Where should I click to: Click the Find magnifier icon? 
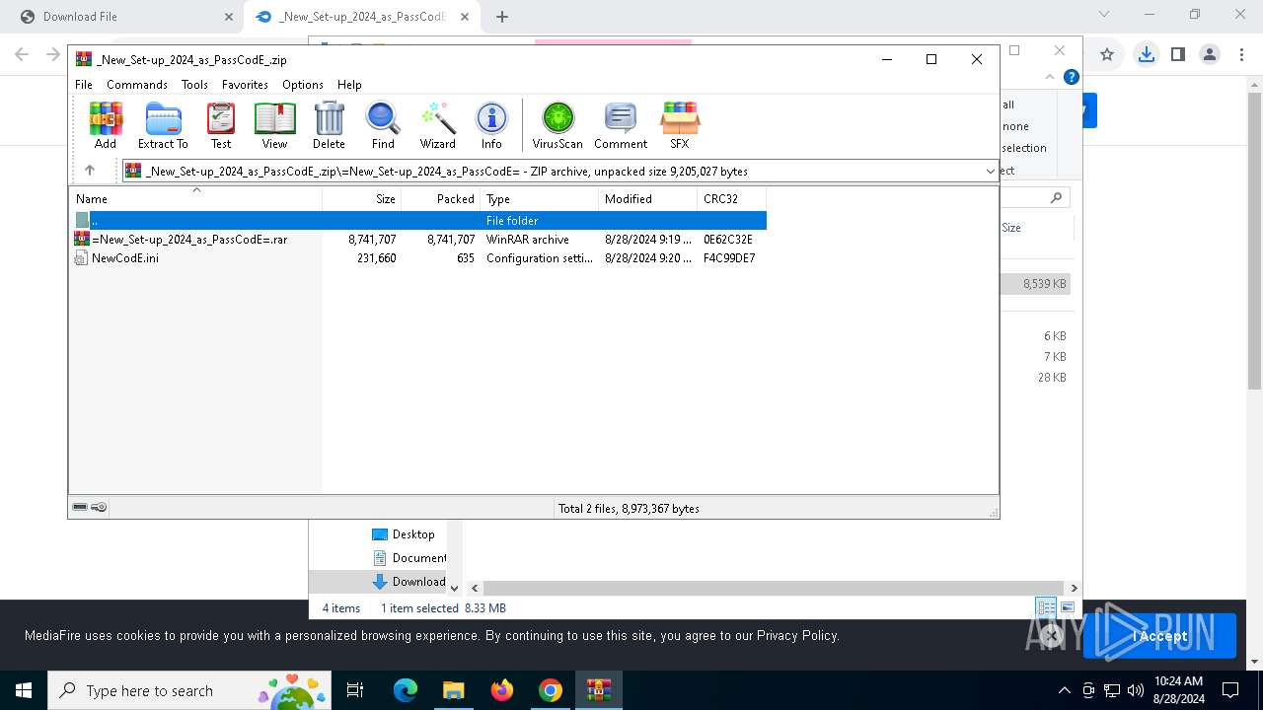click(383, 125)
